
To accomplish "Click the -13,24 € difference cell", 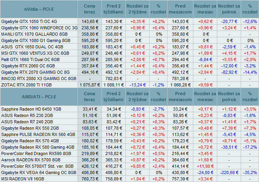I will pyautogui.click(x=138, y=85).
